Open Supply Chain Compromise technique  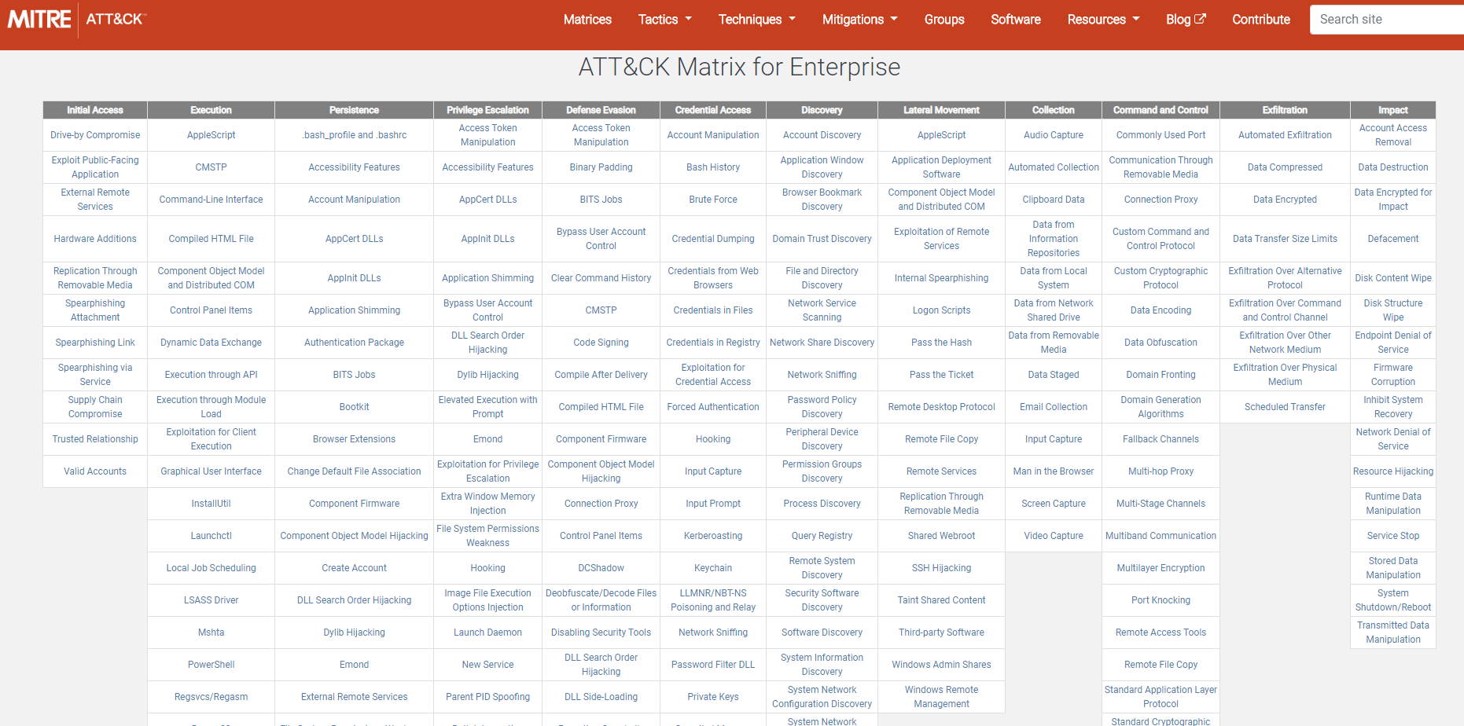point(95,407)
